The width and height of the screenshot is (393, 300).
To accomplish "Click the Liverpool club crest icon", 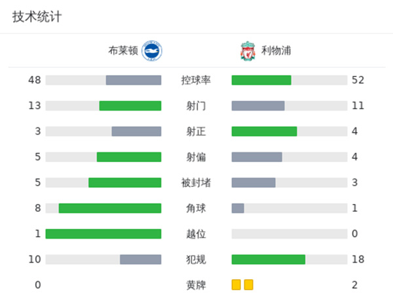I will [246, 52].
